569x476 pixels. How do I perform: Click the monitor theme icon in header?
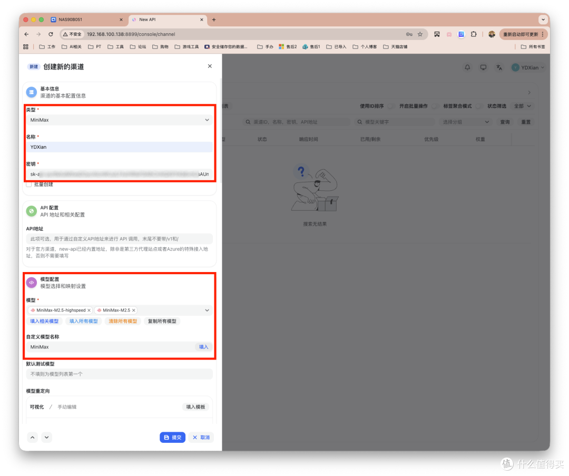[x=483, y=67]
